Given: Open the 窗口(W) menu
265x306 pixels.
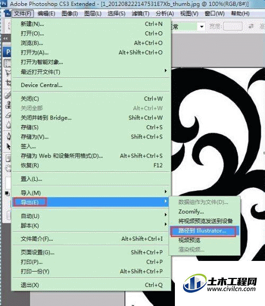Looking at the screenshot, I should pyautogui.click(x=215, y=13).
